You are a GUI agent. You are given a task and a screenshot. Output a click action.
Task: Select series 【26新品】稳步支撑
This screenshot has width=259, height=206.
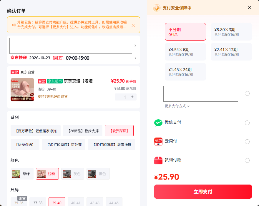point(83,131)
